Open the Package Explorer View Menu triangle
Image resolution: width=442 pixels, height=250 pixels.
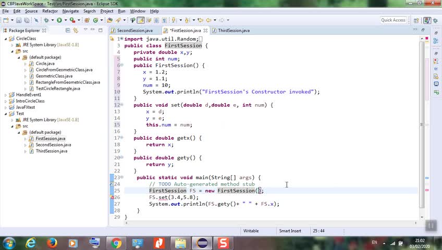pos(85,30)
